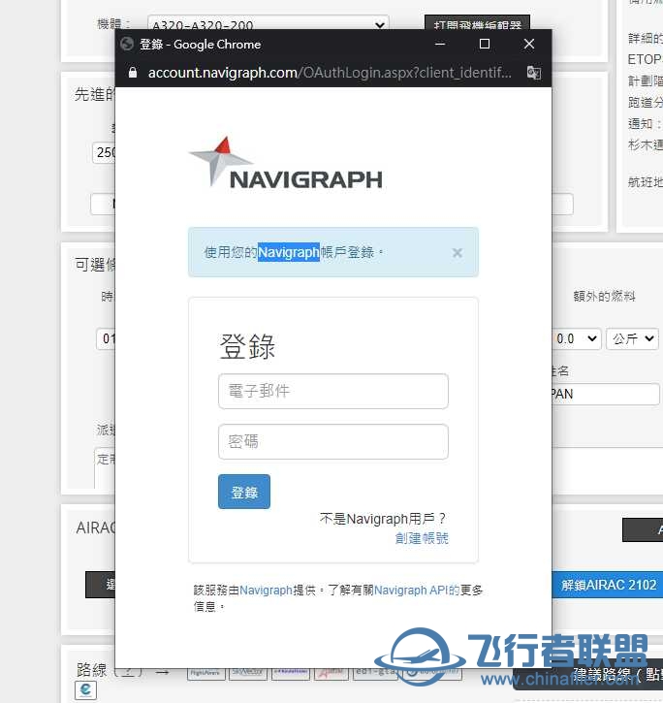Click the 打開飛機編輯器 button in background
The image size is (663, 703).
[478, 23]
